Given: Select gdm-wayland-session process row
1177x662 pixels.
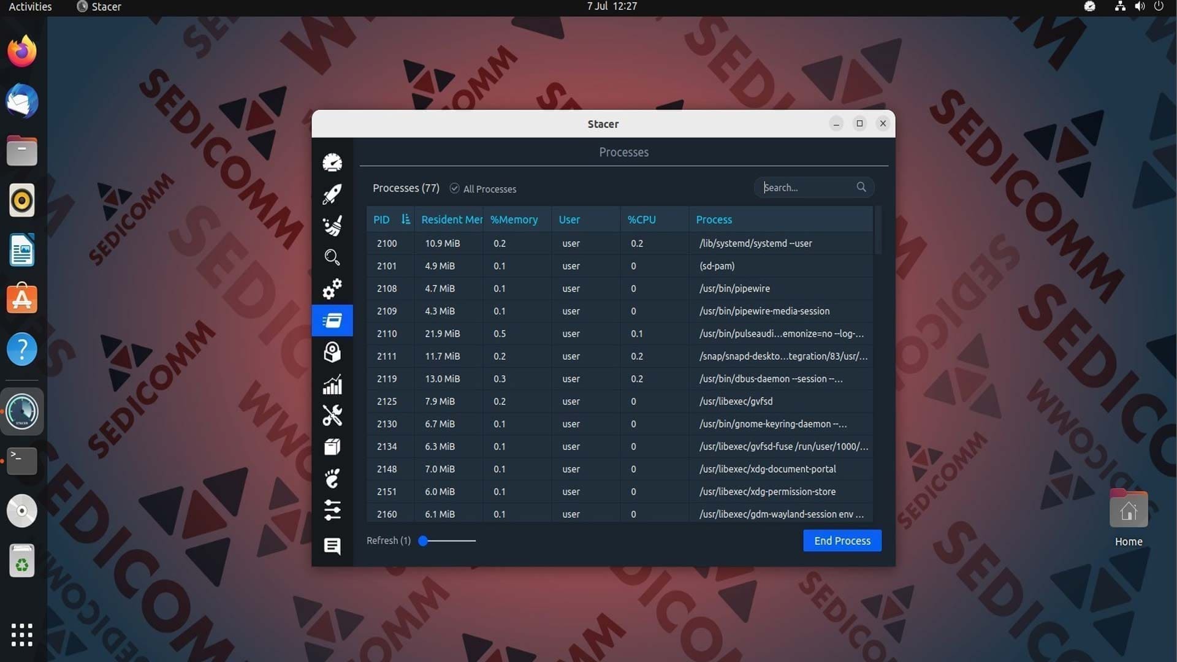Looking at the screenshot, I should (x=620, y=514).
